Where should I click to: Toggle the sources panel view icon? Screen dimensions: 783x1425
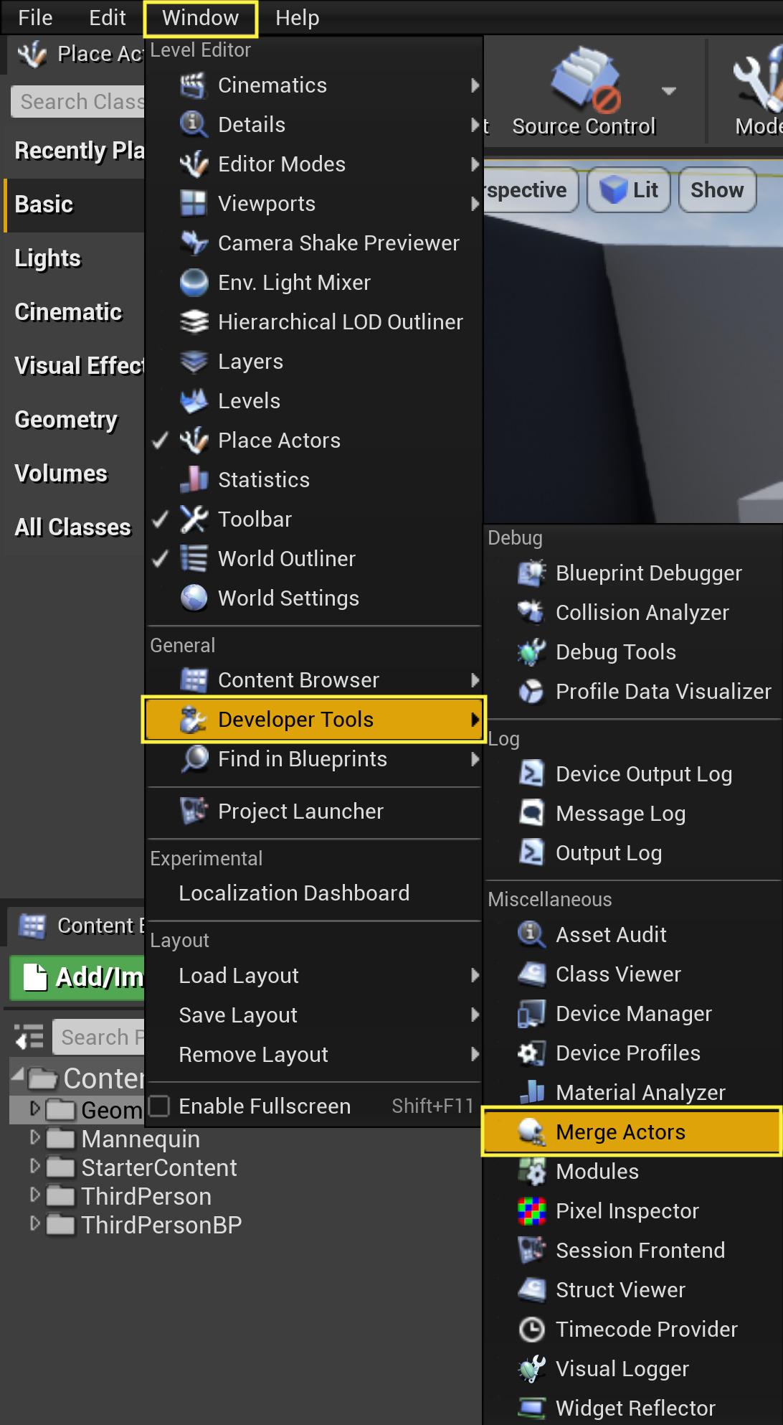point(29,1038)
